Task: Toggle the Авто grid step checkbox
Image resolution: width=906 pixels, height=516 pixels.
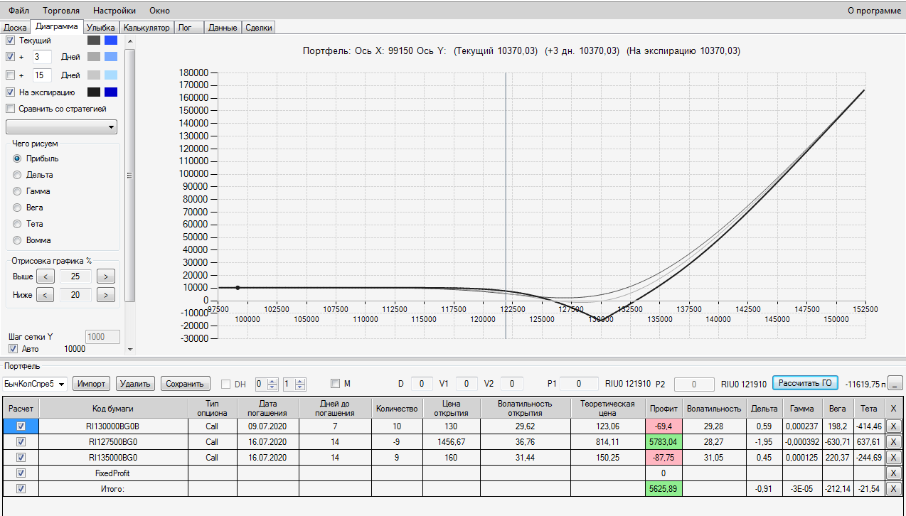Action: [13, 349]
